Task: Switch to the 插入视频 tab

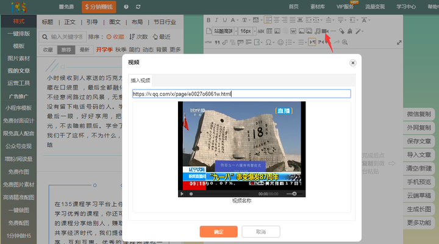Action: coord(140,81)
